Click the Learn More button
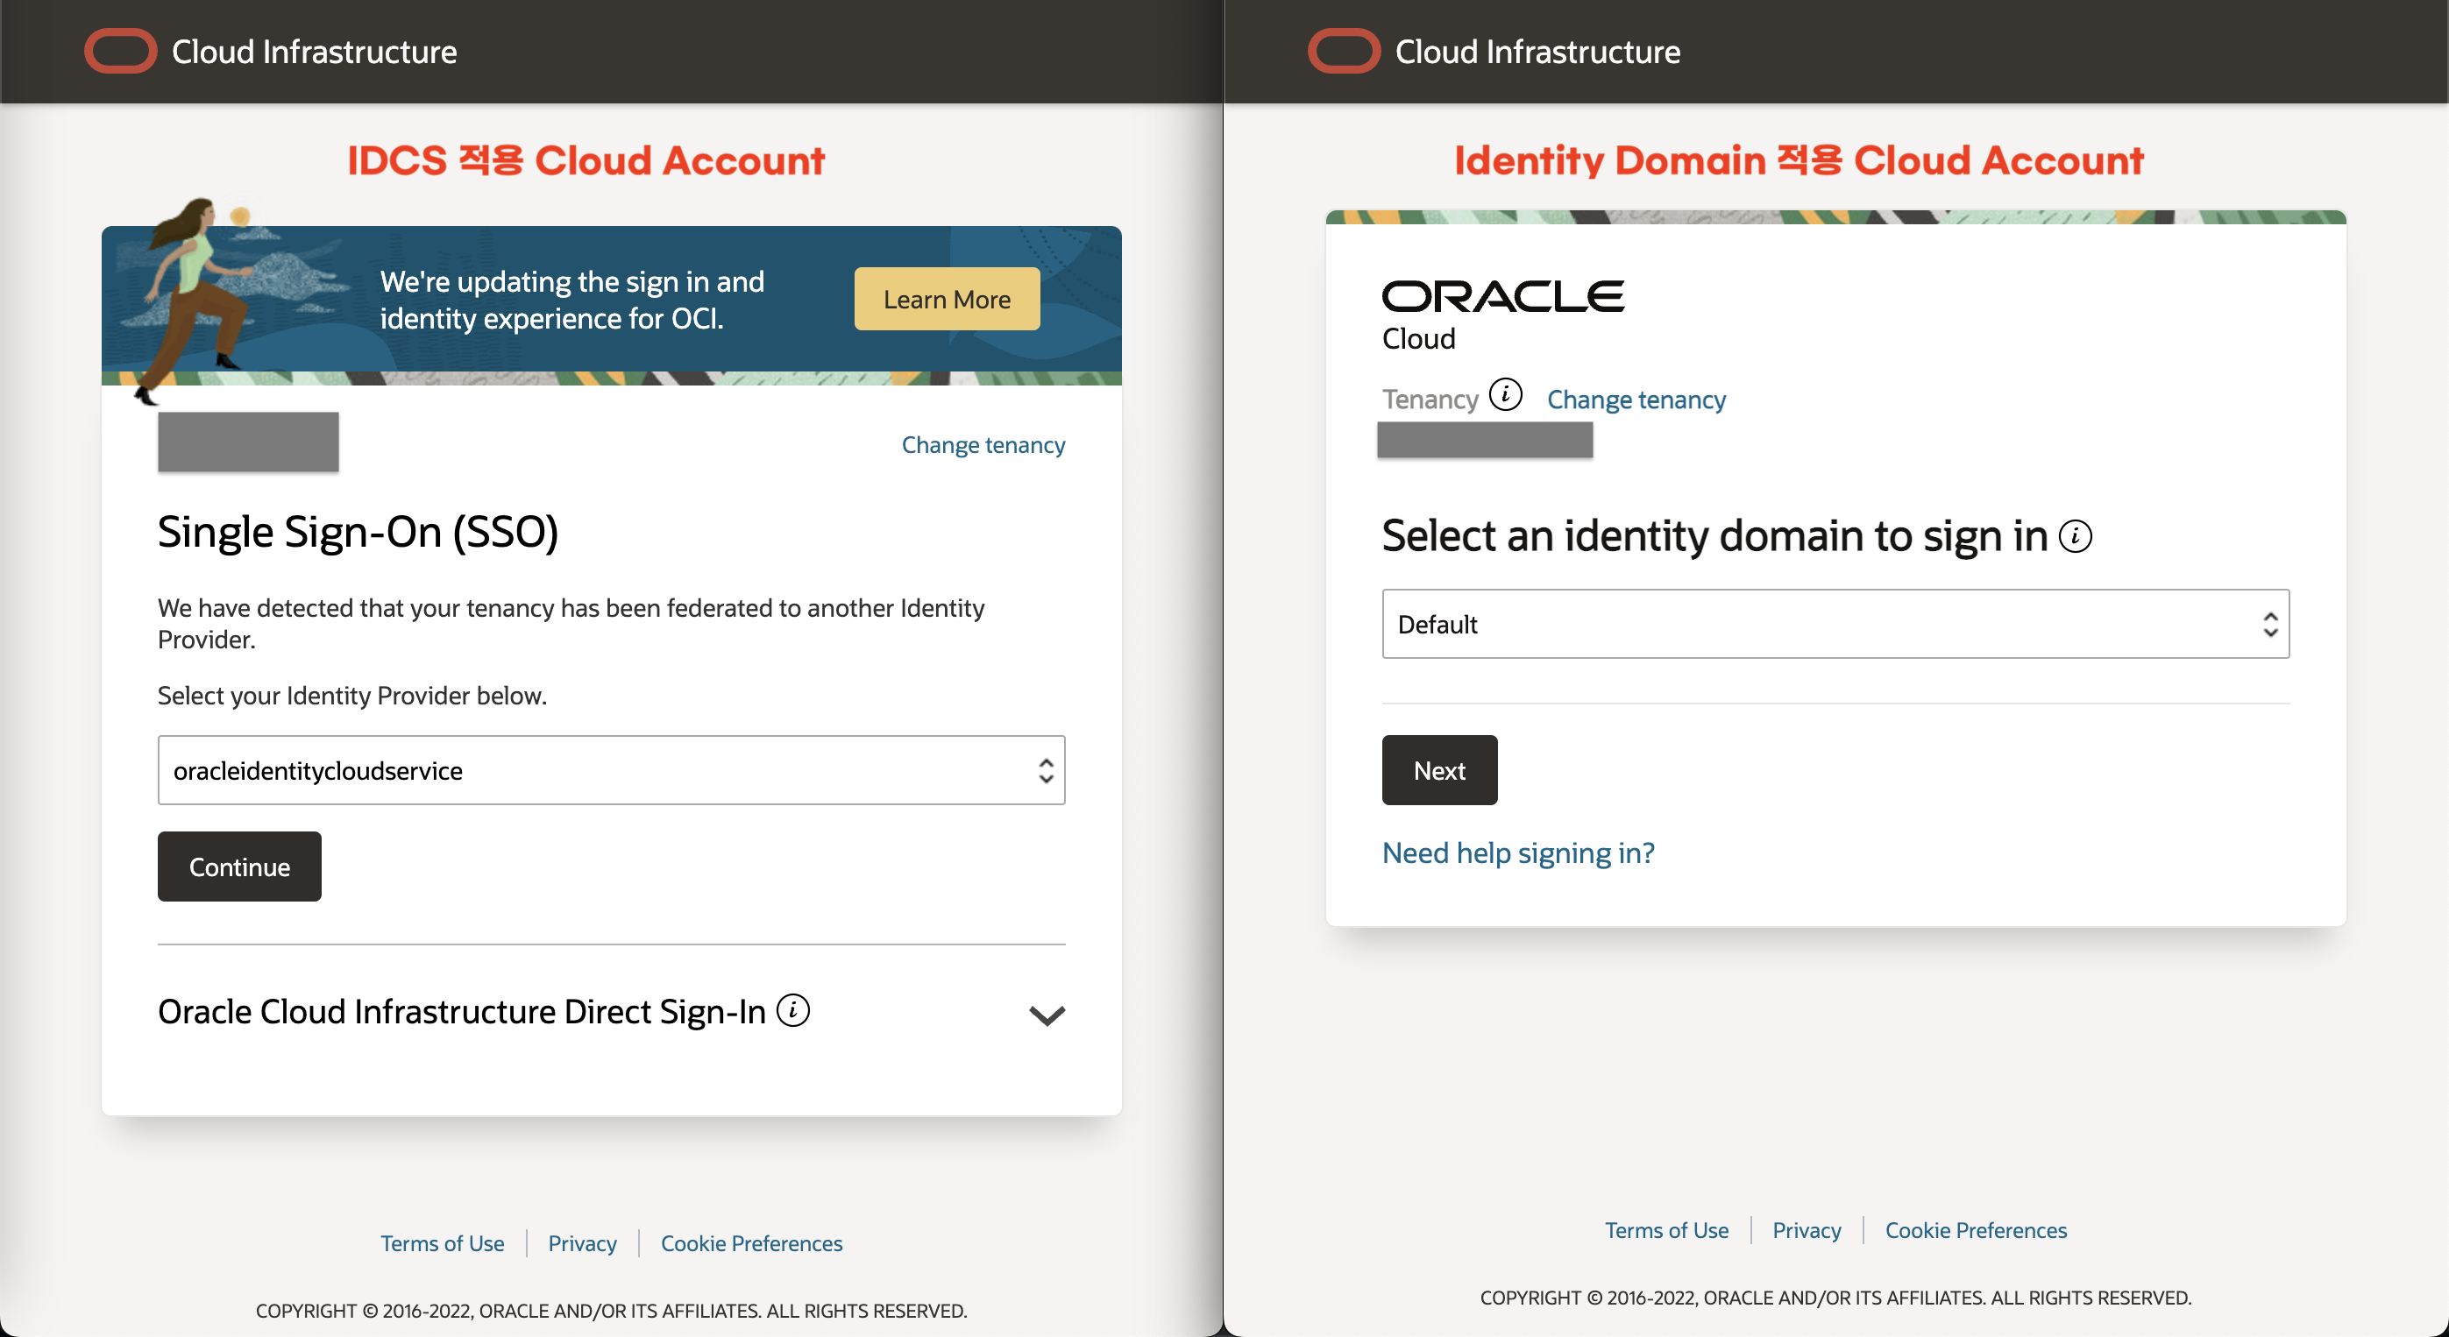This screenshot has width=2449, height=1337. (947, 300)
